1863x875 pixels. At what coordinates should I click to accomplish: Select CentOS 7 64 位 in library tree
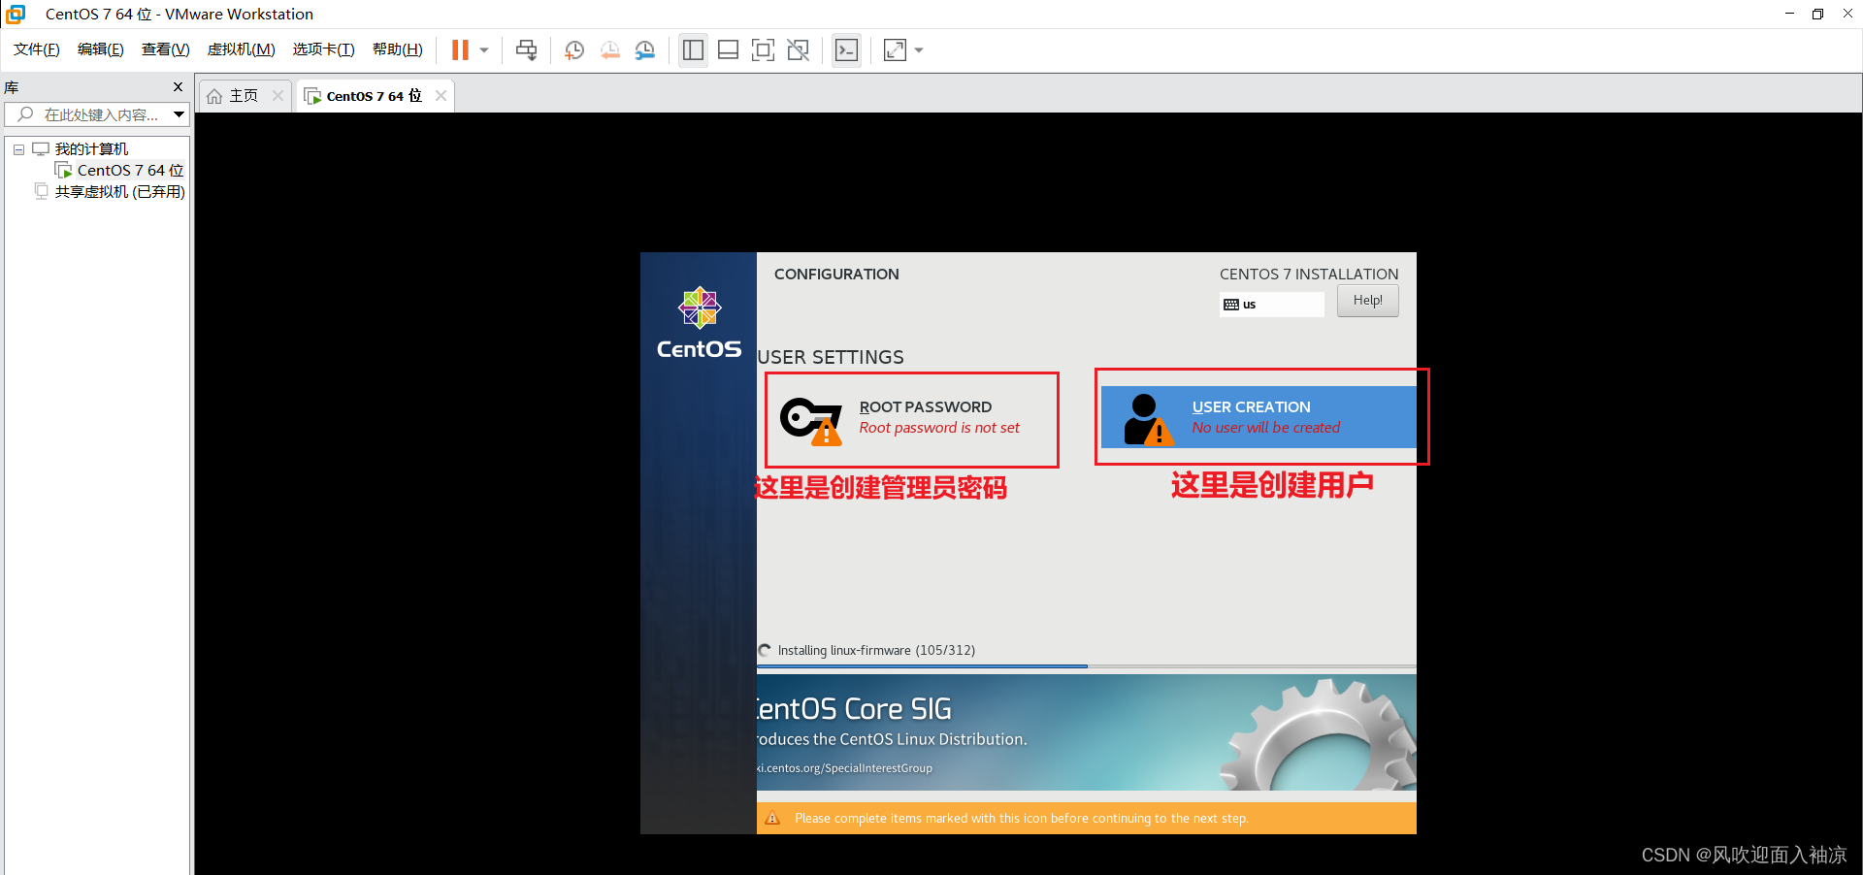(130, 170)
